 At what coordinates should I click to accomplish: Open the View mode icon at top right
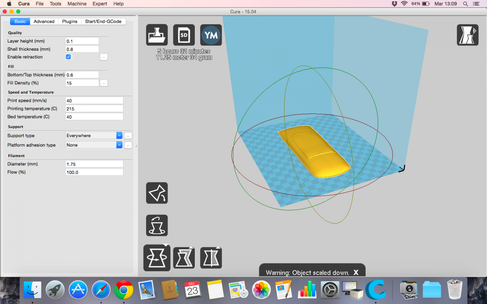click(x=468, y=35)
